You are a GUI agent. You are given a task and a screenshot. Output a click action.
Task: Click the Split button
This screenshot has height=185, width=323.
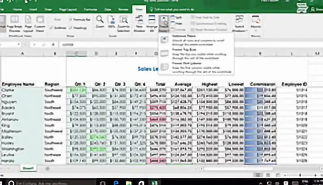[x=178, y=17]
